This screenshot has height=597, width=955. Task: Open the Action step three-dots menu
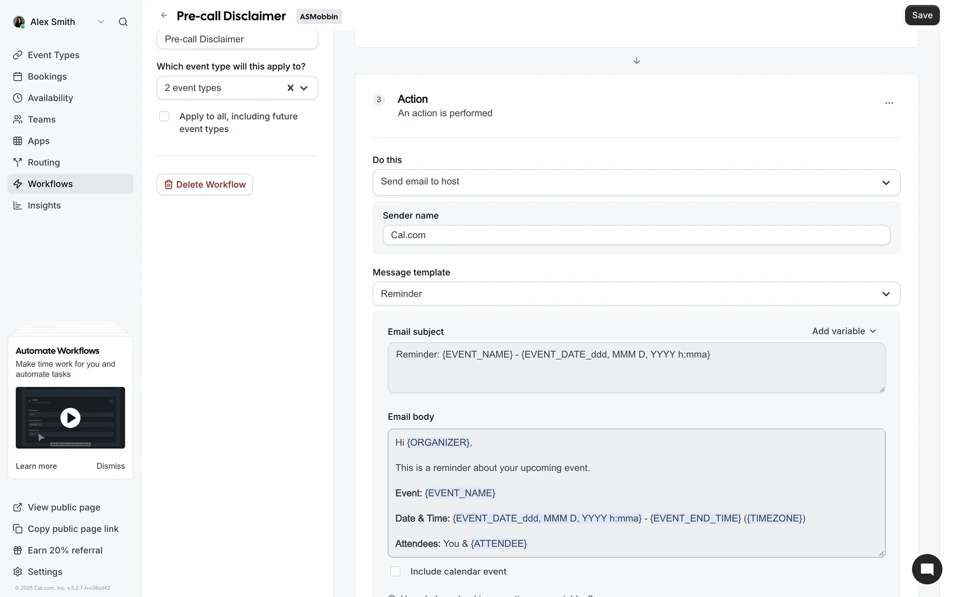click(889, 103)
